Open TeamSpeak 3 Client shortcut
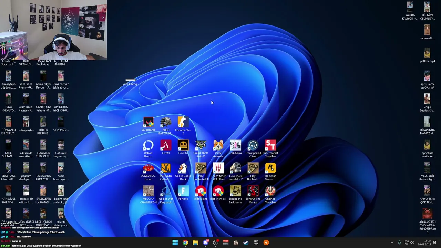 point(253,149)
